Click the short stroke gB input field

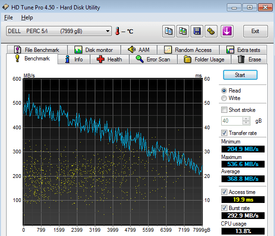pos(232,121)
